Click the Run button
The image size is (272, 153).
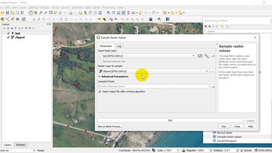point(224,127)
